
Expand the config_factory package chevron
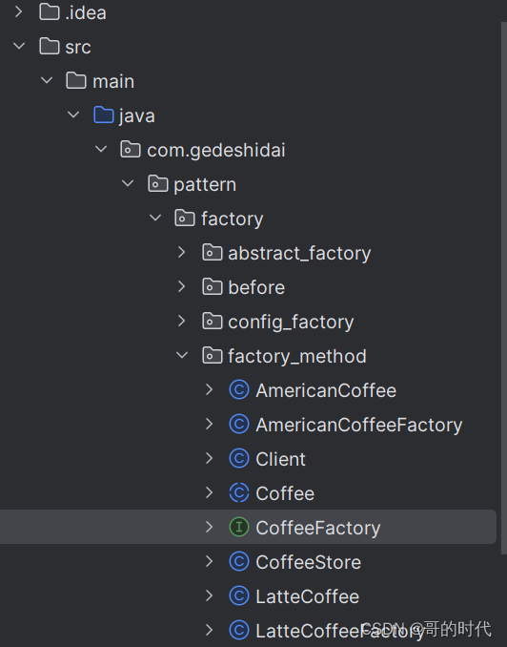pos(181,321)
